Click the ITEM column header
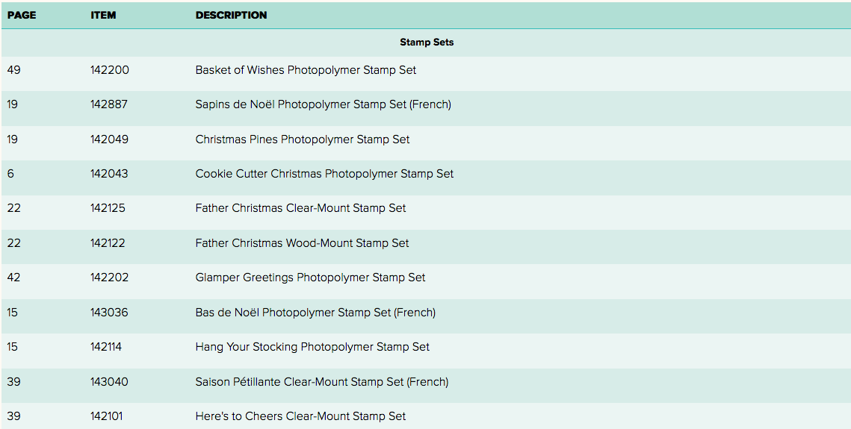 click(x=103, y=15)
